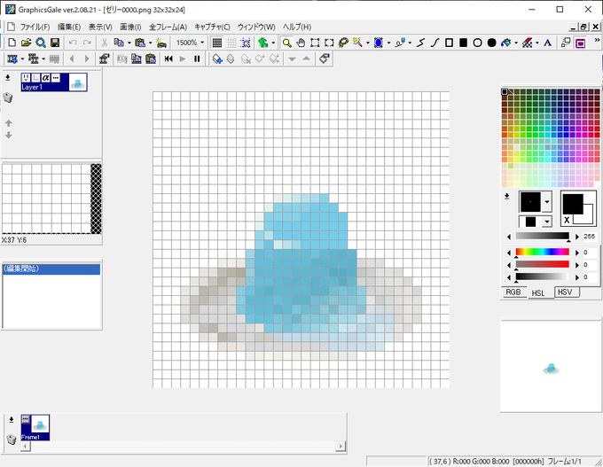Click the Add Layer icon
Viewport: 603px width, 467px height.
(217, 58)
